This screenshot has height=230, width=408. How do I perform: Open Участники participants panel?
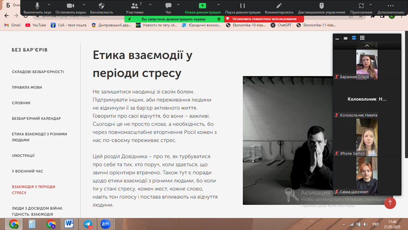click(134, 8)
